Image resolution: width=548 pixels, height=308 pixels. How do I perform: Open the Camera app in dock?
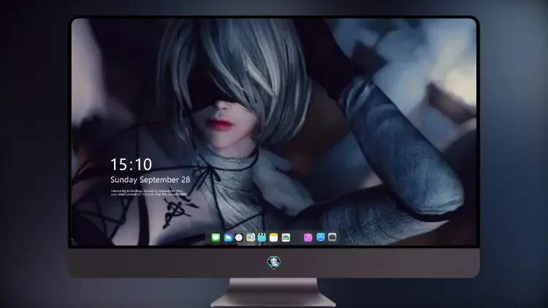pos(332,237)
